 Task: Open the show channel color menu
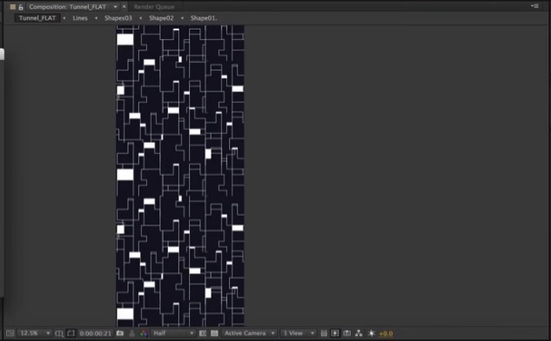pyautogui.click(x=144, y=333)
